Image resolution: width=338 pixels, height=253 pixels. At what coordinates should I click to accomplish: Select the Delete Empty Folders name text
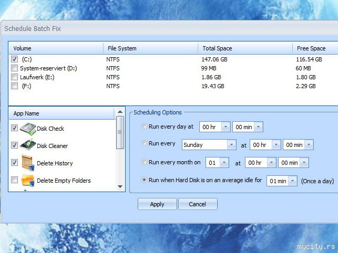click(64, 181)
